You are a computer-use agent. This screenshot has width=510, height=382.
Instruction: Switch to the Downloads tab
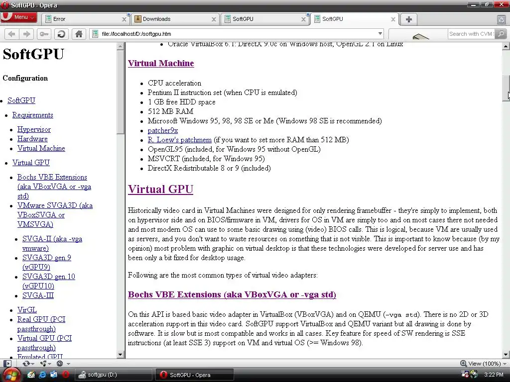(174, 19)
